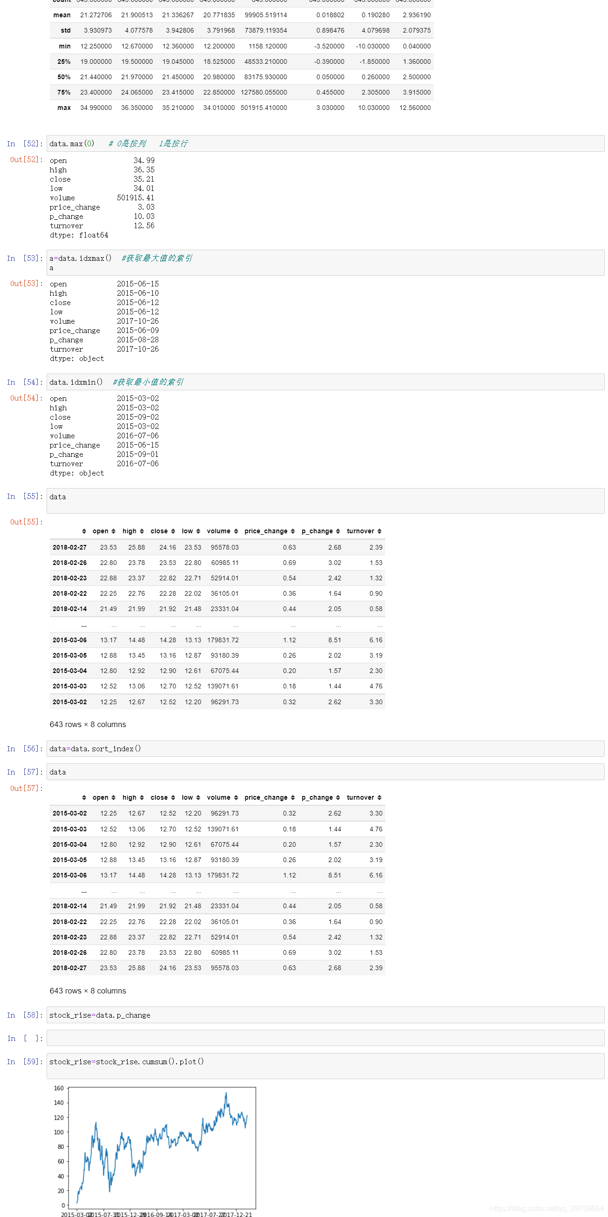Sort by volume column in Out[57] table
This screenshot has width=608, height=1217.
236,797
